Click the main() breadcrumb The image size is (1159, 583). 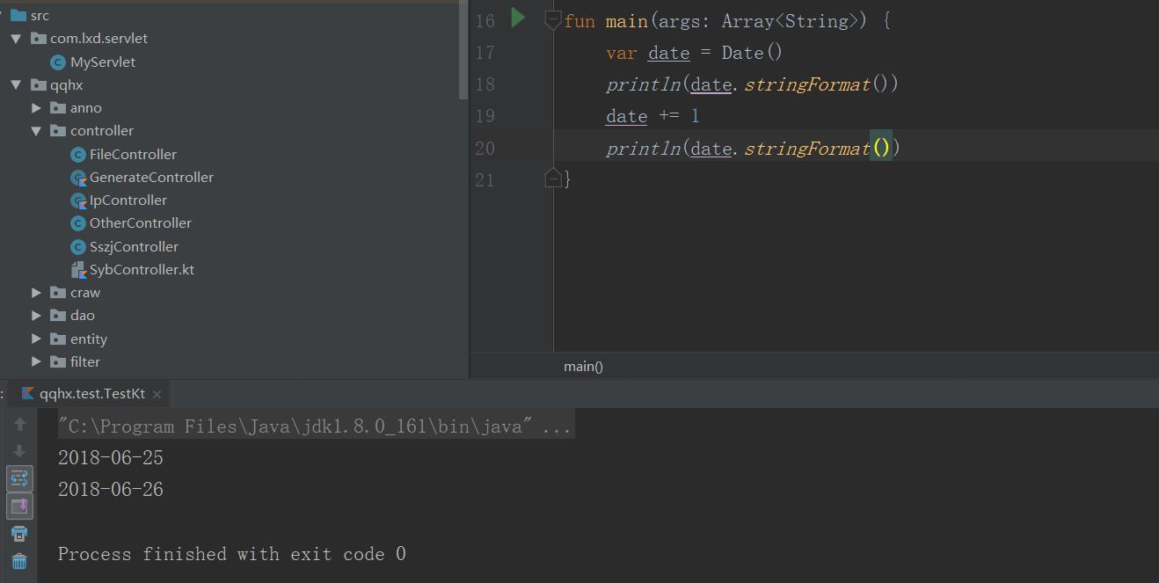pyautogui.click(x=583, y=367)
